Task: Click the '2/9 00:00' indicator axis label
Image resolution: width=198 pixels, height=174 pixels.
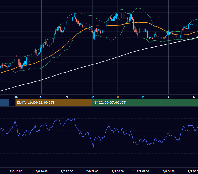Action: click(x=118, y=171)
